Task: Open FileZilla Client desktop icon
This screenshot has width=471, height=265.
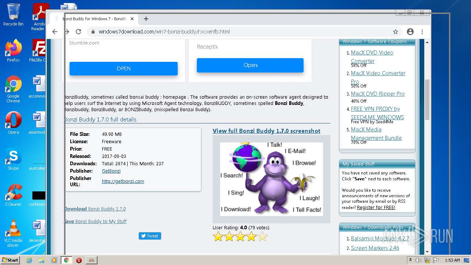Action: click(x=38, y=50)
